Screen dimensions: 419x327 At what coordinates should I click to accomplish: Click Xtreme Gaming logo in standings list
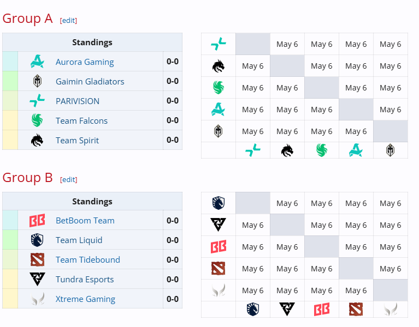click(37, 299)
